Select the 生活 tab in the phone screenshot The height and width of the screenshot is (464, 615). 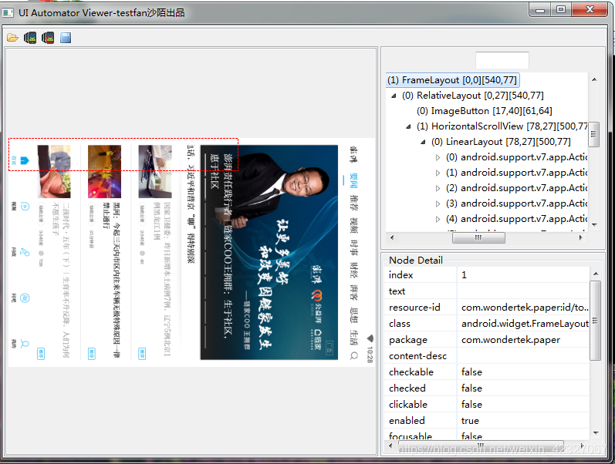coord(353,337)
